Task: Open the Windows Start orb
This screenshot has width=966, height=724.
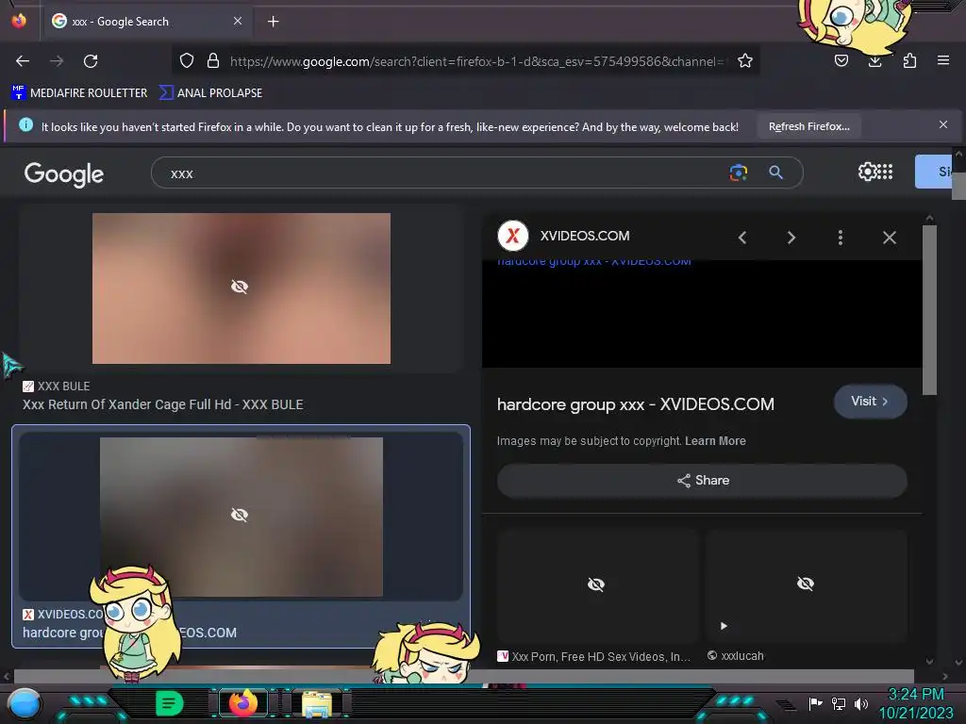Action: [x=24, y=703]
